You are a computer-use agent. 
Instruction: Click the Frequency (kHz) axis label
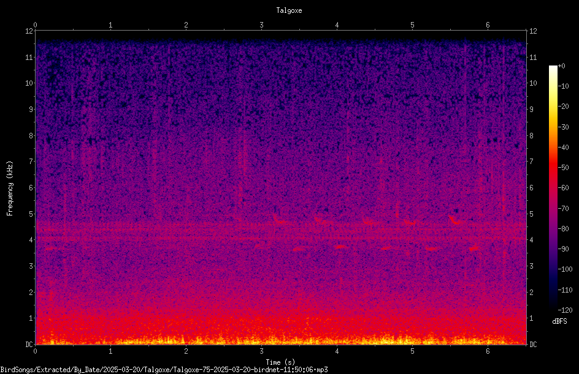pos(10,189)
